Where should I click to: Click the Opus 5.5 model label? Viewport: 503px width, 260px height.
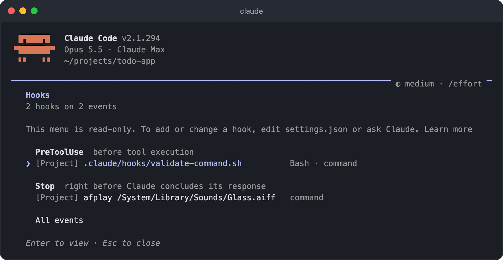(83, 49)
